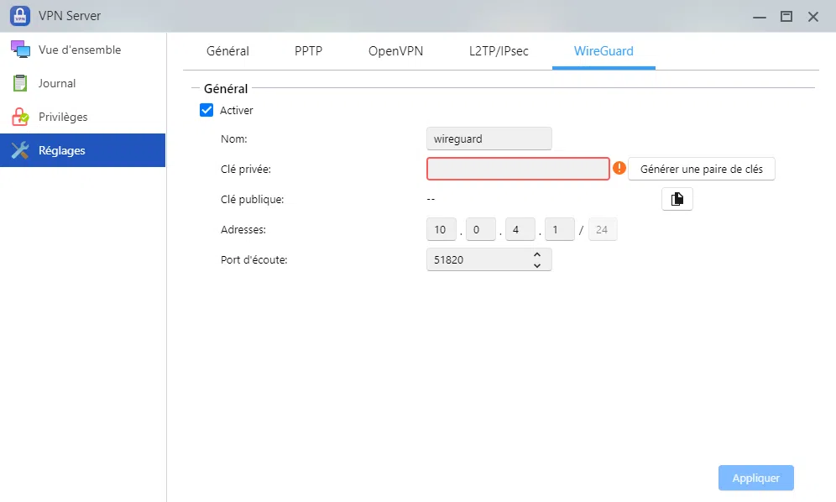836x502 pixels.
Task: Focus the Nom field containing wireguard
Action: [x=489, y=139]
